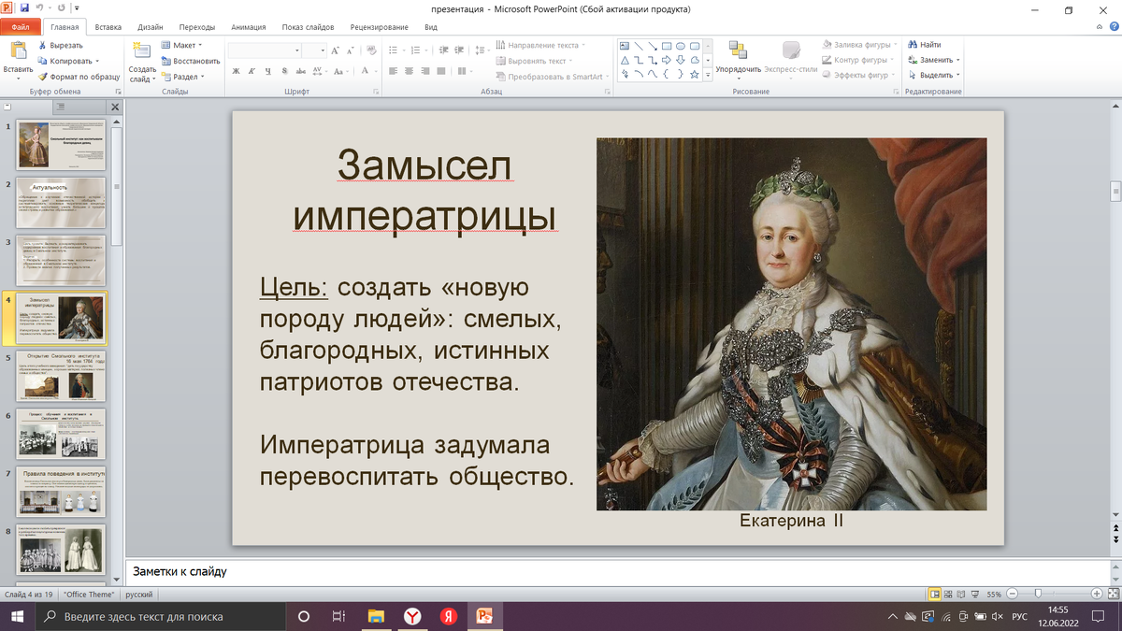1122x631 pixels.
Task: Open the Дизайн tab
Action: [150, 27]
